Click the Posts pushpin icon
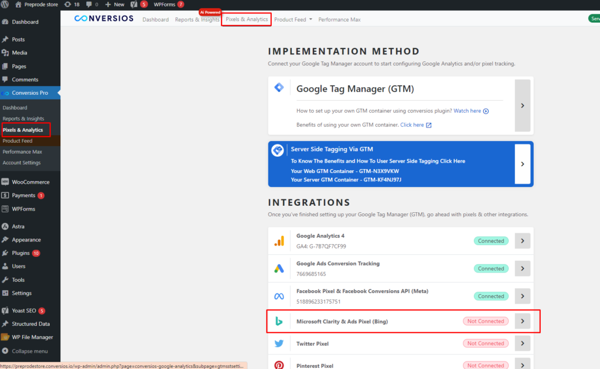600x369 pixels. tap(5, 39)
